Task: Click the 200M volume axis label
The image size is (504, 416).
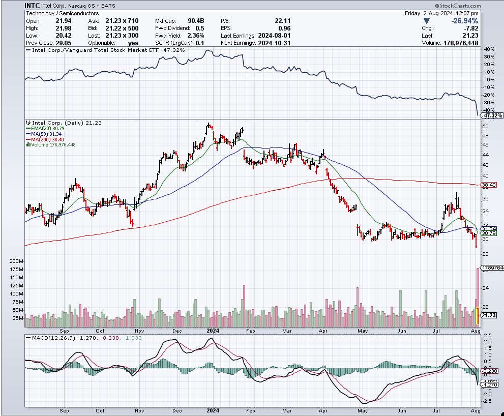Action: click(x=16, y=261)
